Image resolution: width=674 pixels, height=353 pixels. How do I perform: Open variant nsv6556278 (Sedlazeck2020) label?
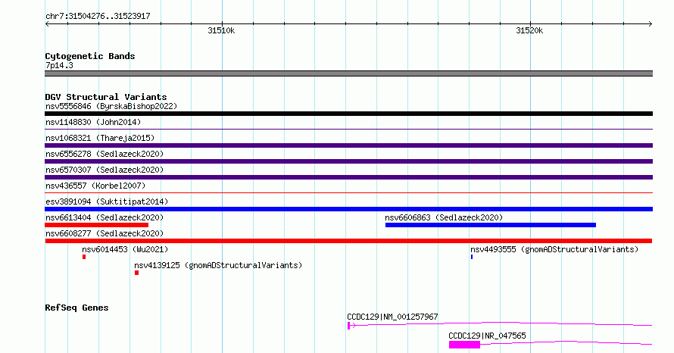[x=105, y=154]
